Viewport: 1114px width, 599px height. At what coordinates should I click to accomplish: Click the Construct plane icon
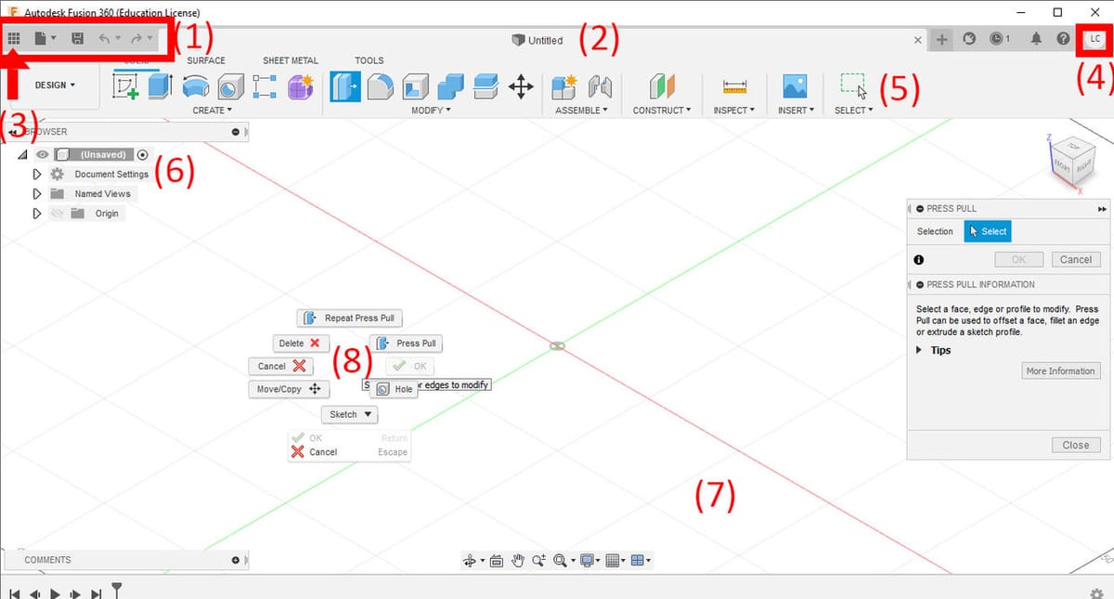(x=661, y=87)
